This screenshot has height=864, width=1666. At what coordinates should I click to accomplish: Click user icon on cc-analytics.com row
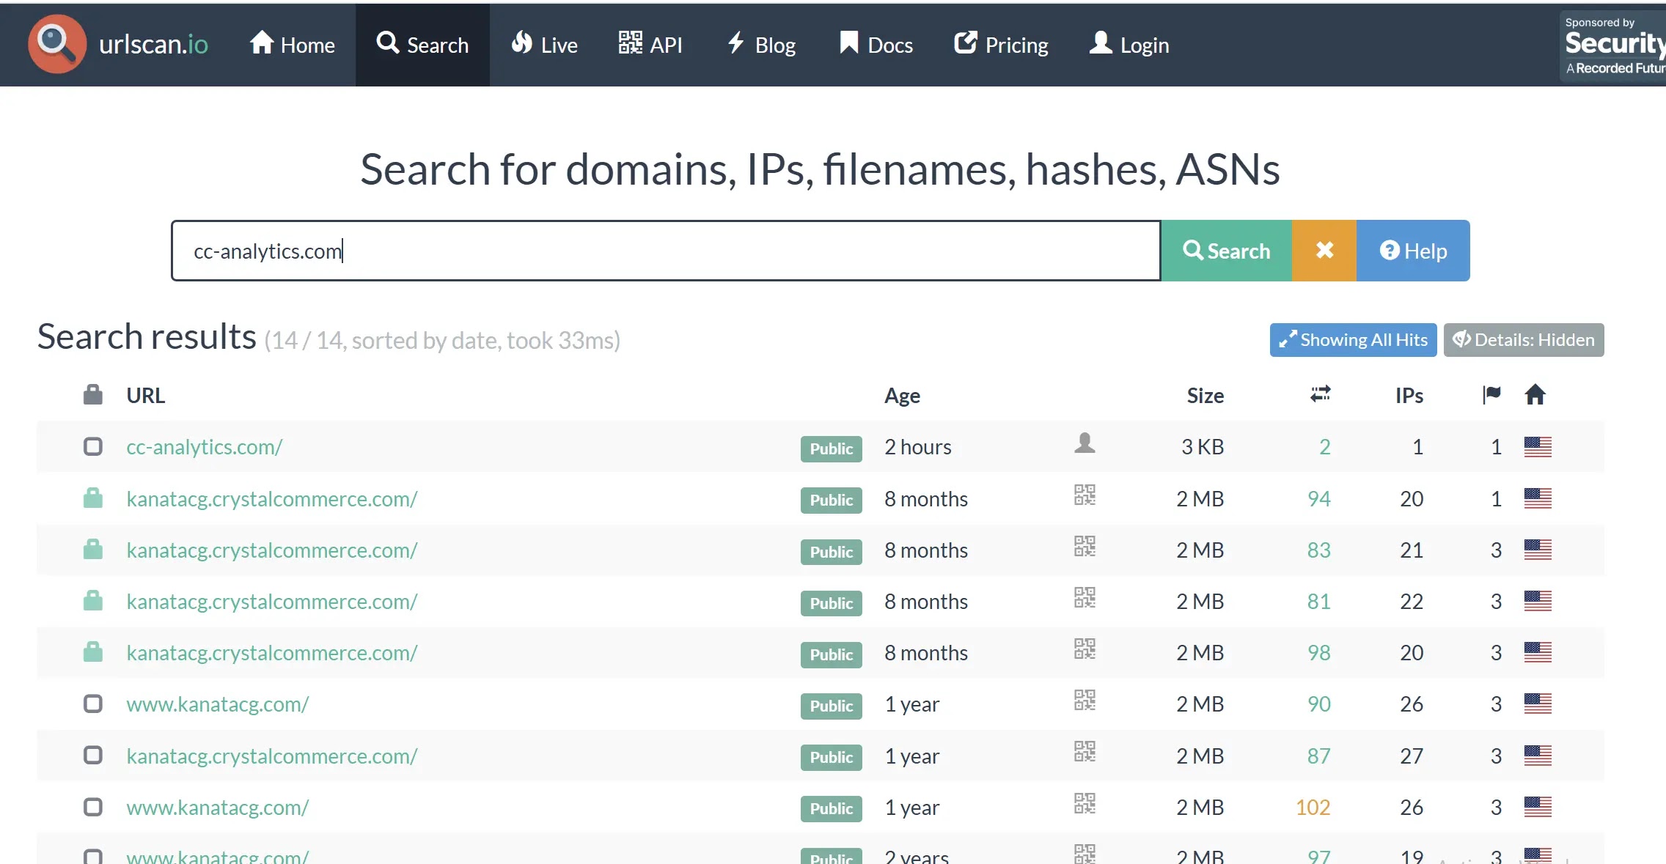1085,443
